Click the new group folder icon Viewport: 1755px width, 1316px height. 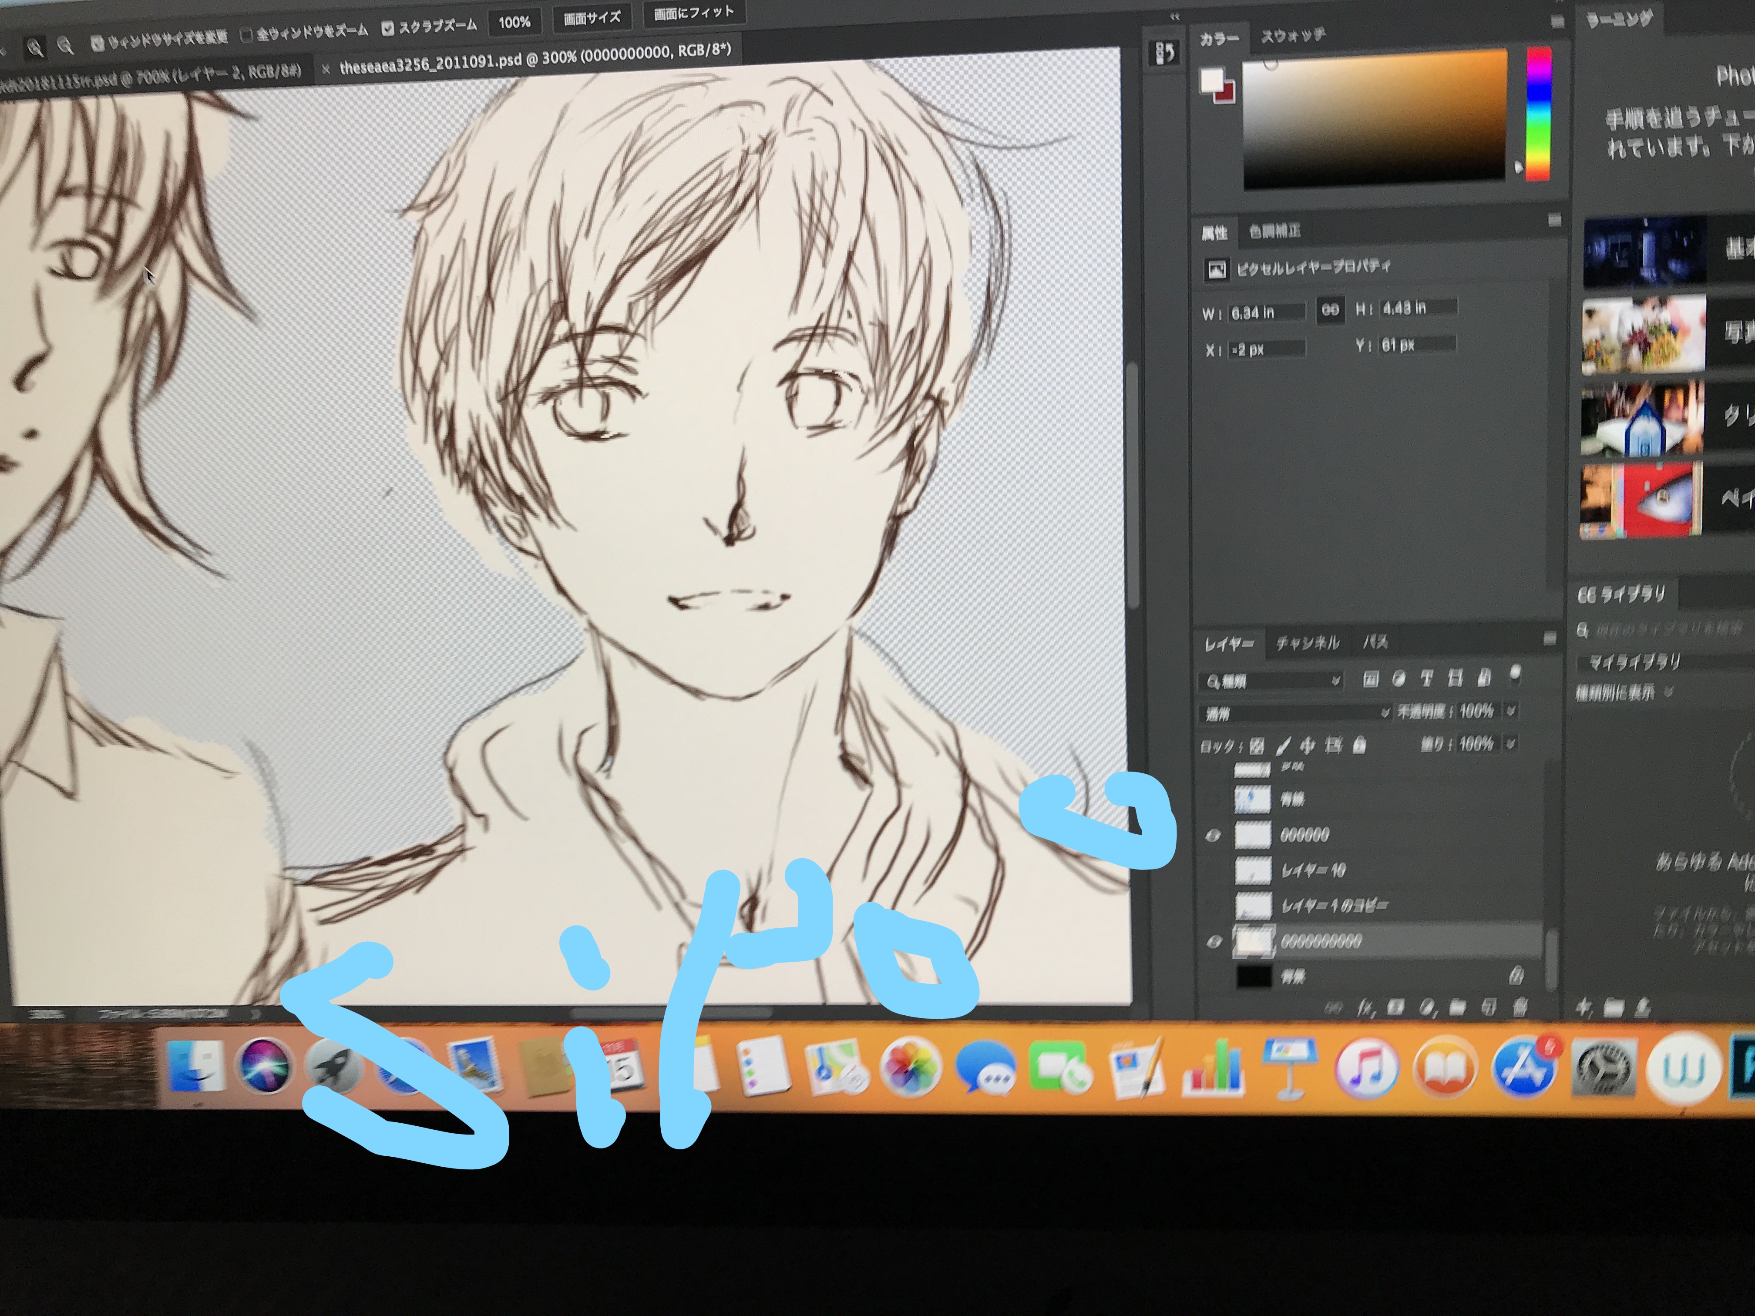[x=1457, y=1008]
